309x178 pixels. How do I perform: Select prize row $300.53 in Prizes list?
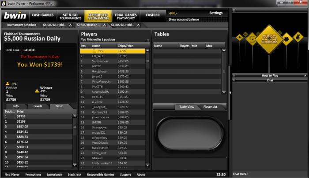pos(38,147)
